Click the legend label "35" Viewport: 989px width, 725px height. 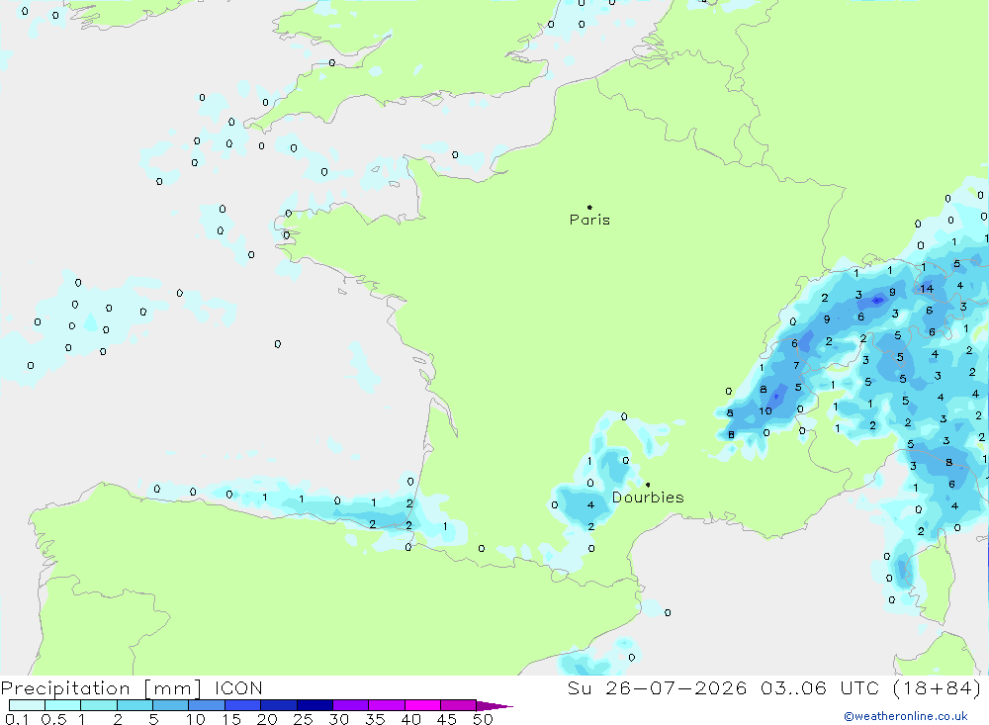[375, 719]
